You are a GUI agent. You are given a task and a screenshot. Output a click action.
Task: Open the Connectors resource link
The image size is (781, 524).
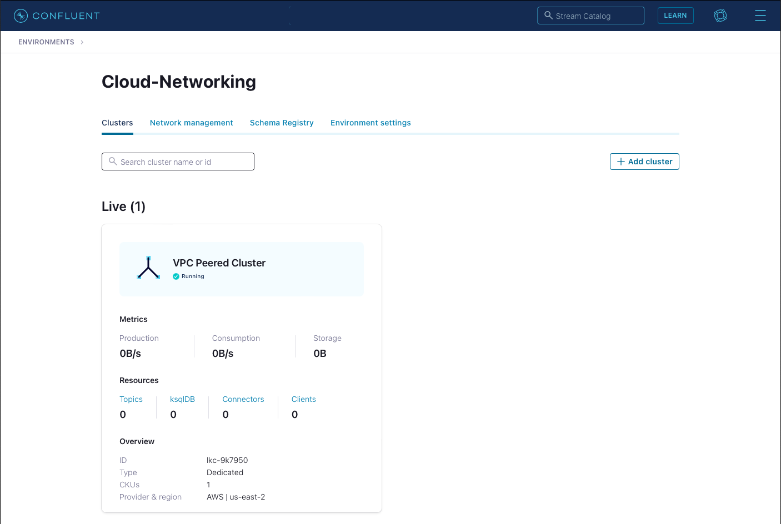pos(243,399)
